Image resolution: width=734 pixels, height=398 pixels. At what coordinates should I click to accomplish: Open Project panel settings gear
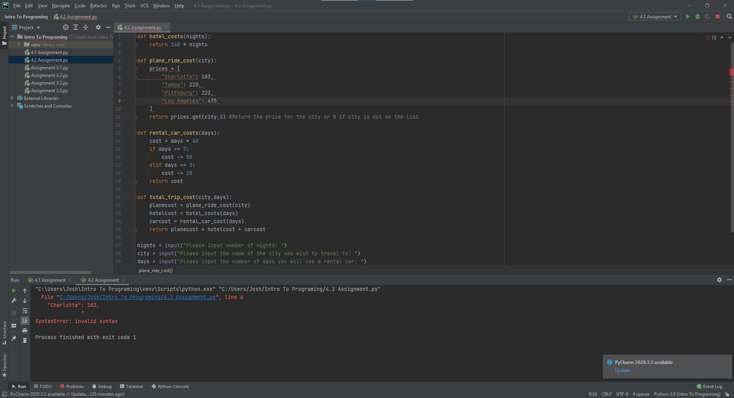click(x=98, y=27)
